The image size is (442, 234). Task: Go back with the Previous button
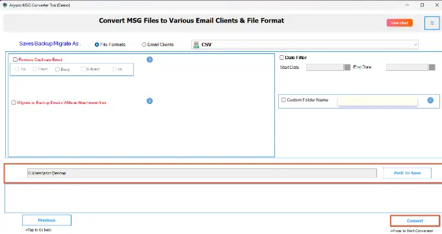point(47,220)
